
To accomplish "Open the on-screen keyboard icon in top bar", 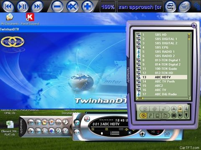I will [x=185, y=6].
